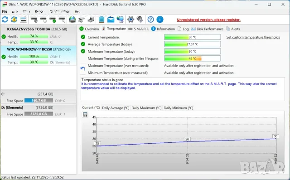Click the disk with magnifier icon
This screenshot has width=290, height=180.
click(62, 19)
